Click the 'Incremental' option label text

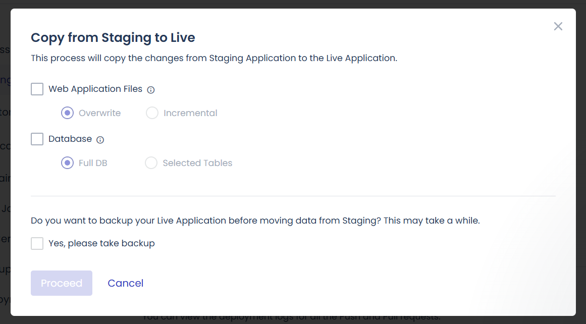pyautogui.click(x=190, y=113)
